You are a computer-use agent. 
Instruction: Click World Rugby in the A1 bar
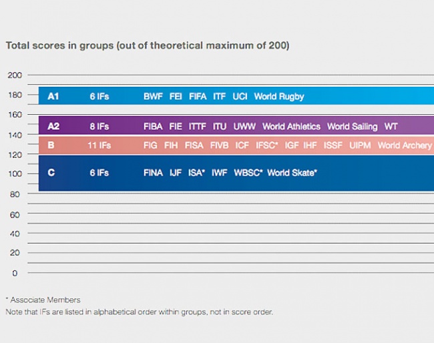click(x=279, y=96)
